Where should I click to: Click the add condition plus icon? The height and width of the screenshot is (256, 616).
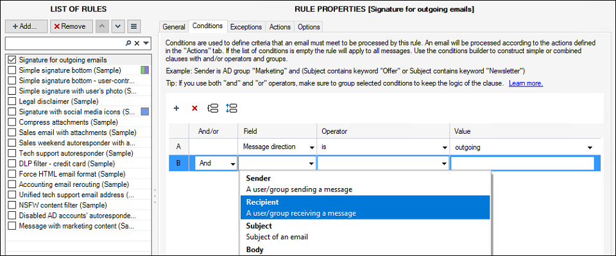[176, 108]
